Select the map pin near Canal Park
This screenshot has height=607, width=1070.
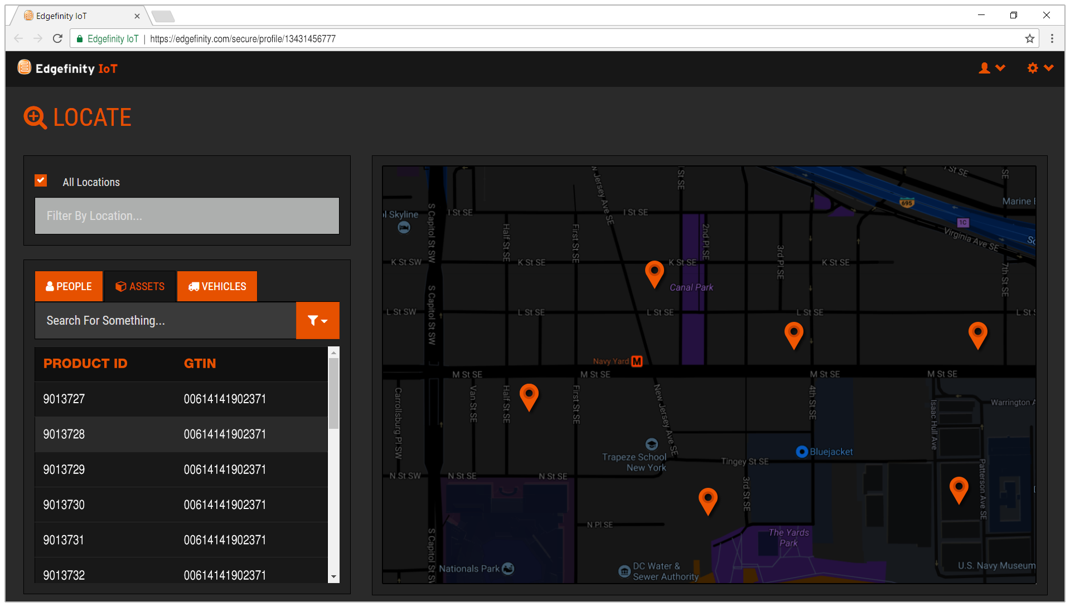pyautogui.click(x=655, y=274)
